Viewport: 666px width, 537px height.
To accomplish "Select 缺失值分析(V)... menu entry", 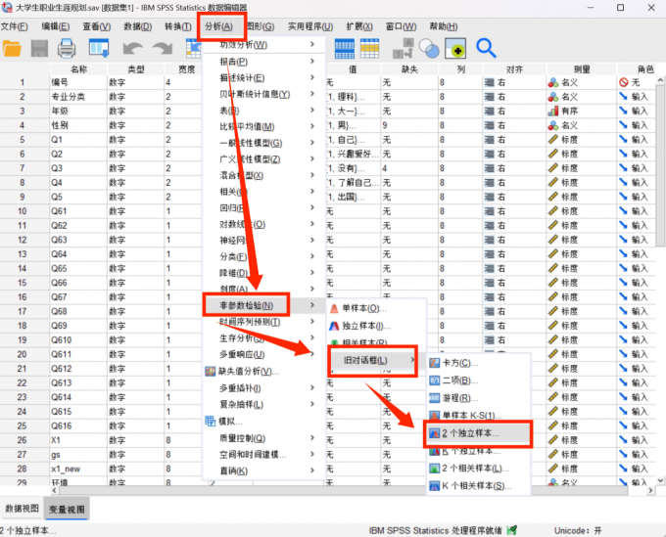I will (x=263, y=372).
